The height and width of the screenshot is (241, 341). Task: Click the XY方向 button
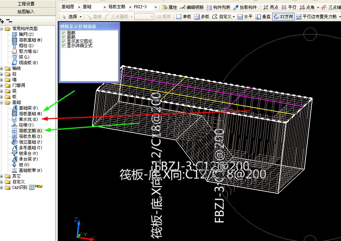click(x=284, y=17)
